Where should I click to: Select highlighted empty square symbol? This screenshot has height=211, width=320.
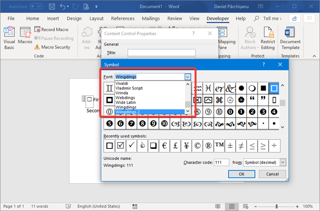pos(274,88)
